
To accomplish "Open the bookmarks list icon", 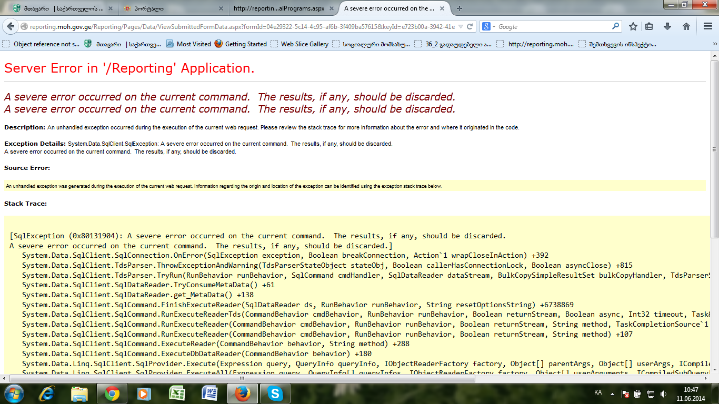I will coord(649,27).
